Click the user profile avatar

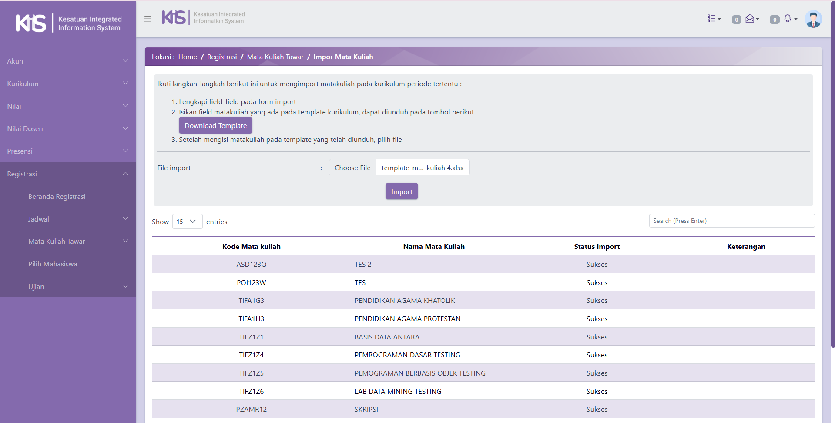coord(813,19)
